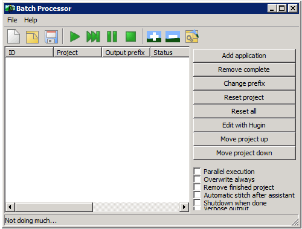
Task: Open the Help menu
Action: point(31,20)
